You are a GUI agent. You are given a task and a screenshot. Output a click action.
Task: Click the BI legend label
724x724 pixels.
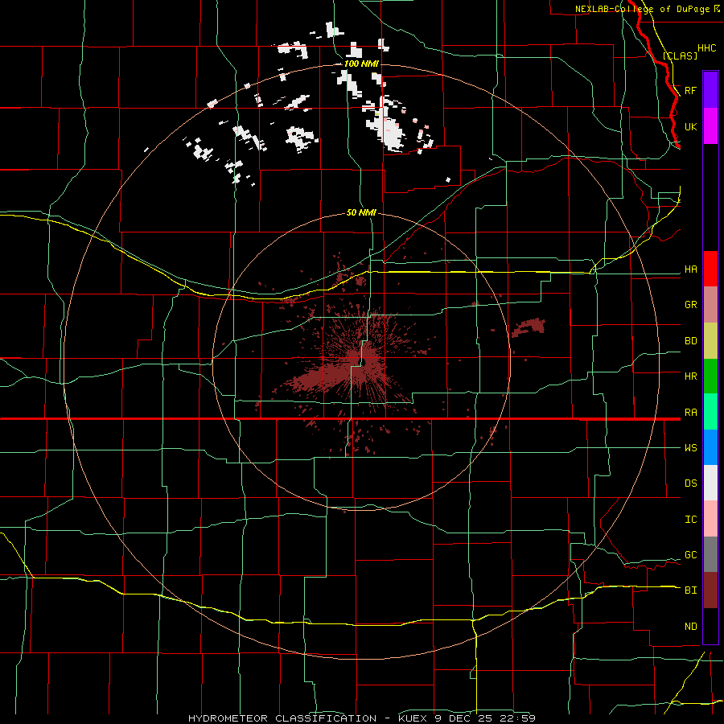[x=690, y=590]
